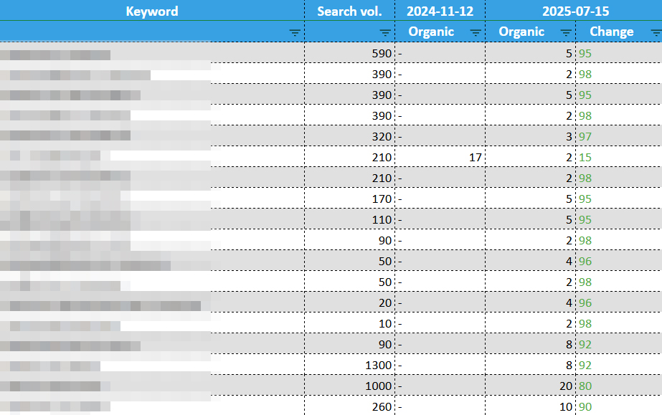
Task: Click the Keyword column header
Action: point(152,11)
